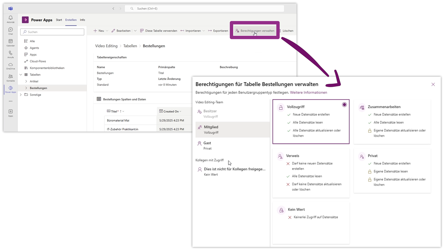Click the Suchen (Ctrl+E) search field
Screen dimensions: 447x251
(205, 8)
